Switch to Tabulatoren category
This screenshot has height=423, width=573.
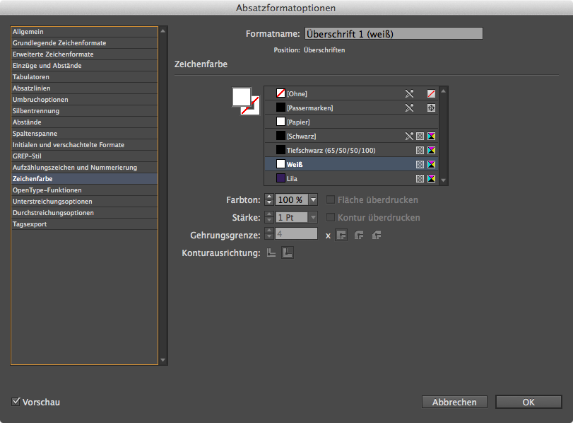click(x=84, y=77)
